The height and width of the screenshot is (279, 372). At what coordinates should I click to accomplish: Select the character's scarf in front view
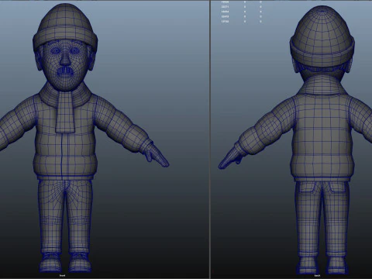click(x=65, y=107)
